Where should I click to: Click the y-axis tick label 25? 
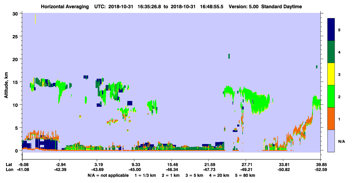(x=16, y=36)
